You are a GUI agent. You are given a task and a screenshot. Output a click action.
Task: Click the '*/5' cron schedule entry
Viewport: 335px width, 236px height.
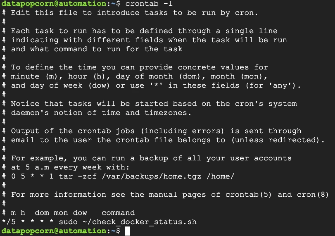click(9, 222)
